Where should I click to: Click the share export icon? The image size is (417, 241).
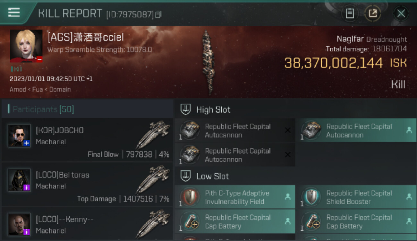point(373,13)
